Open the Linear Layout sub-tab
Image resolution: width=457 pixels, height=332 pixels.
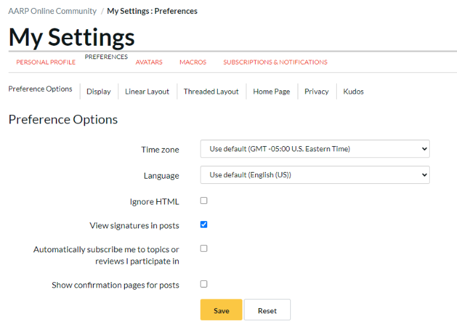147,92
